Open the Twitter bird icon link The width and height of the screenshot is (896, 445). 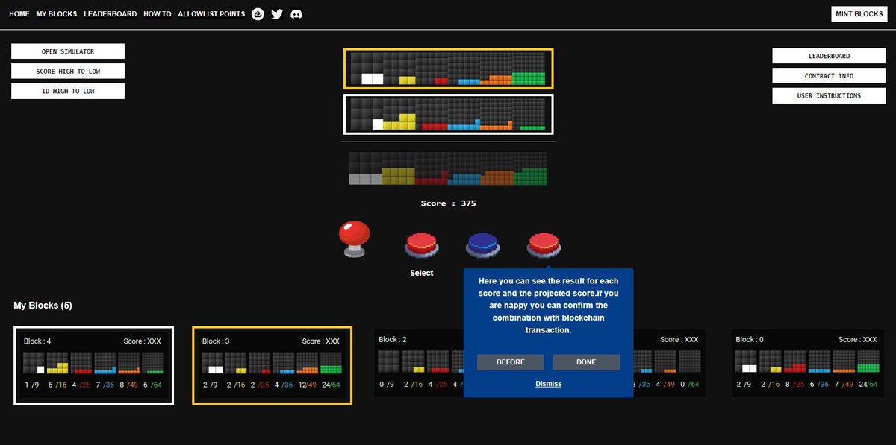tap(277, 14)
